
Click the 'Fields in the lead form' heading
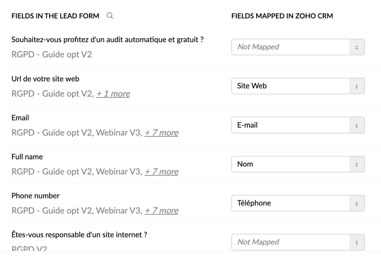click(55, 16)
